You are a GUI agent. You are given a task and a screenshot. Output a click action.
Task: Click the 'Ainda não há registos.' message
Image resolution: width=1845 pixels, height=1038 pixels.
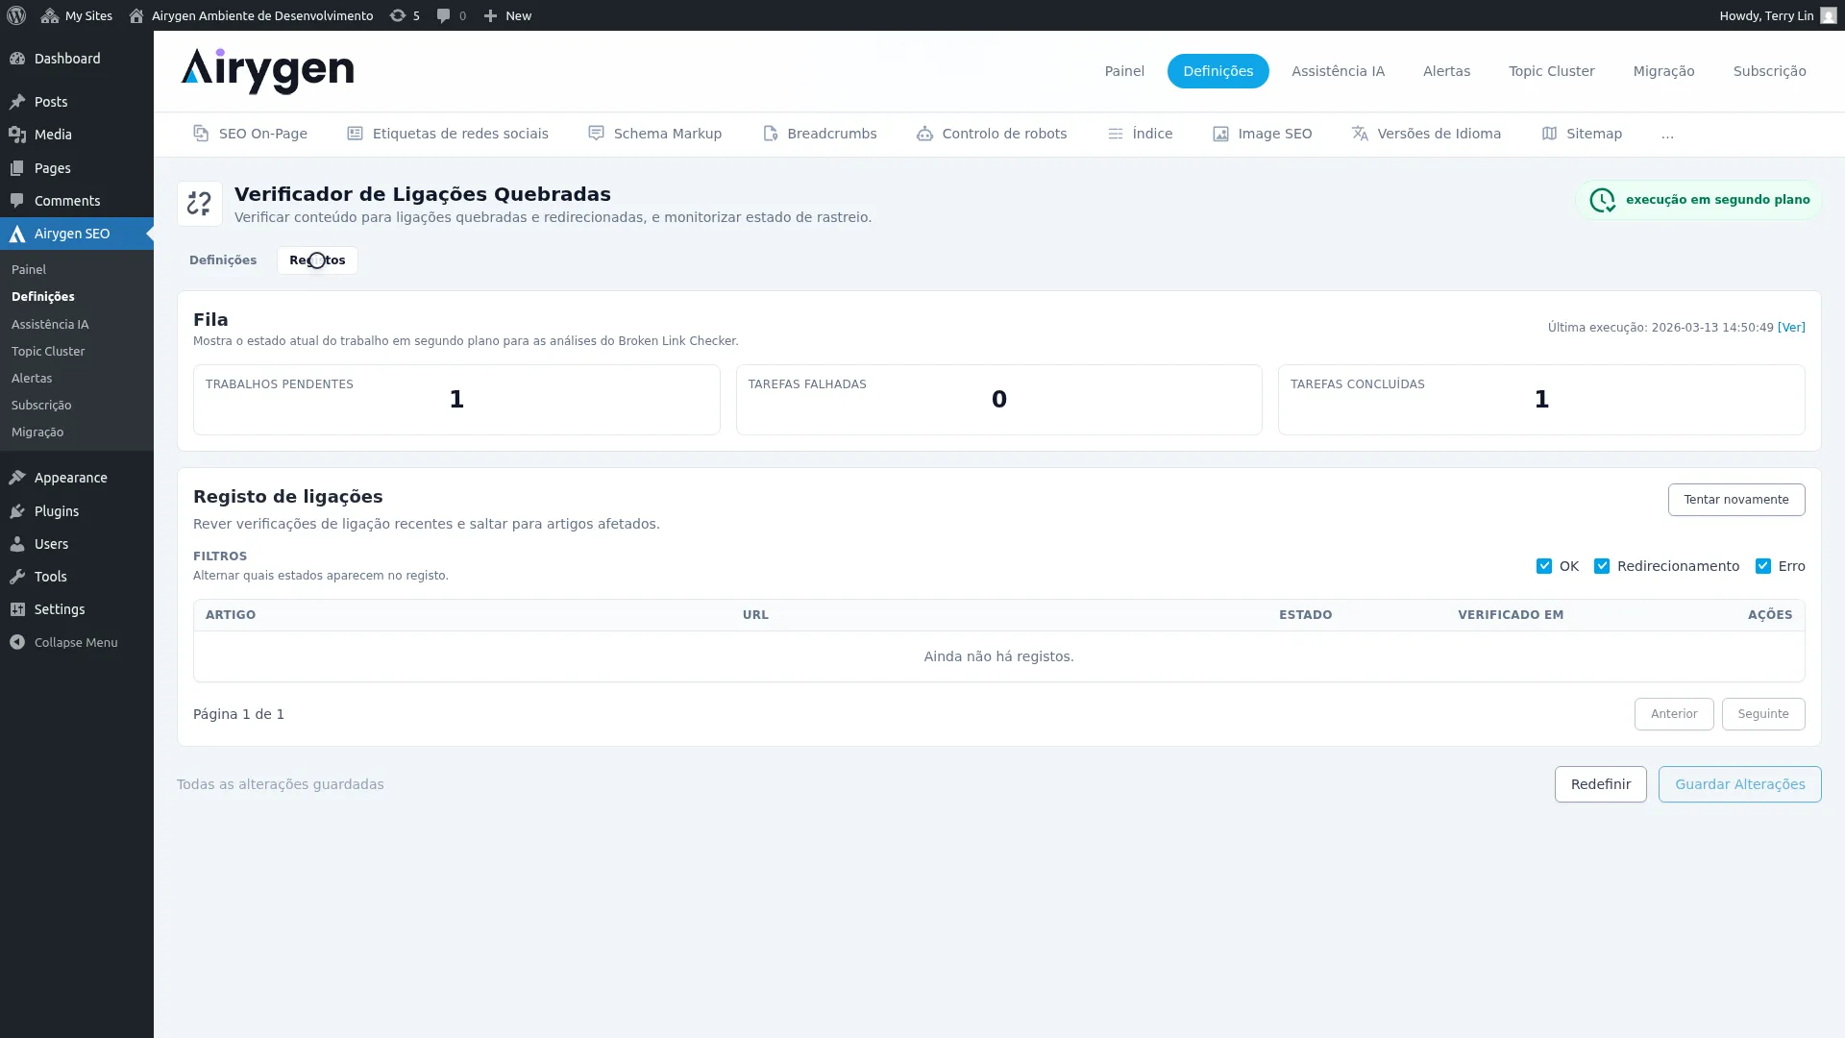click(998, 656)
